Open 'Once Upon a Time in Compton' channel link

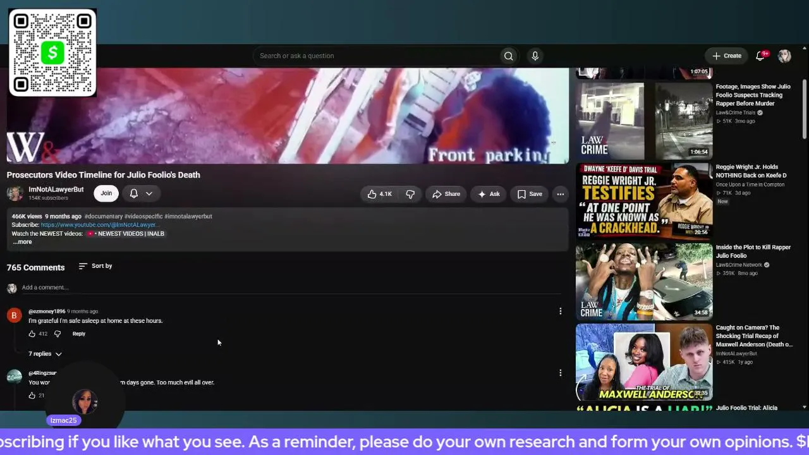tap(750, 185)
